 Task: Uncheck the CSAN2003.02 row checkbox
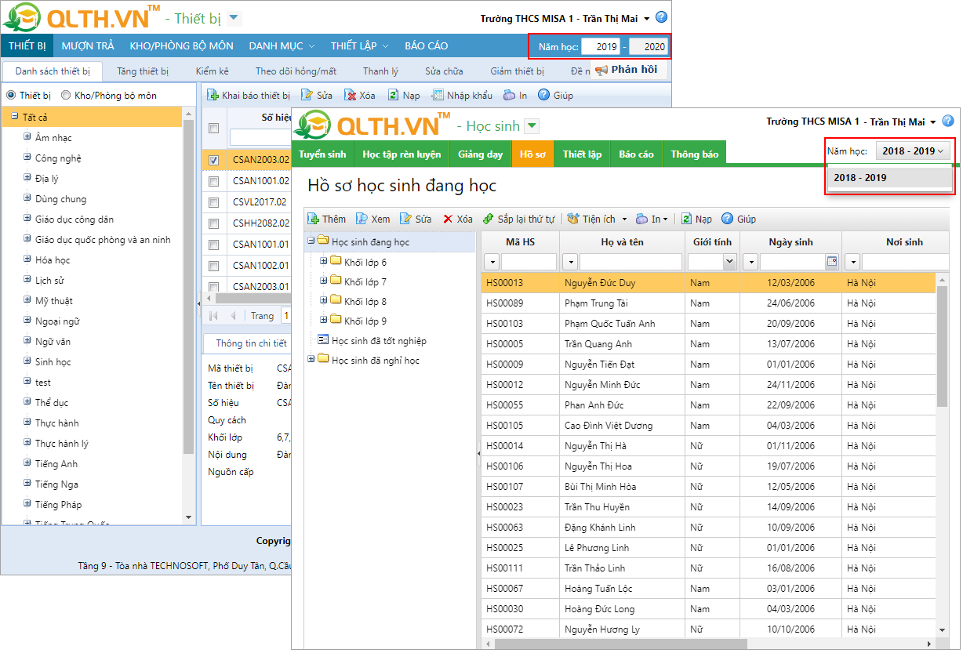(x=214, y=160)
